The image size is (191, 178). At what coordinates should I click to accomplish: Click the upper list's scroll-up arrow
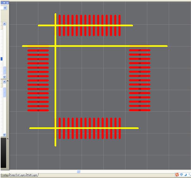pyautogui.click(x=4, y=24)
